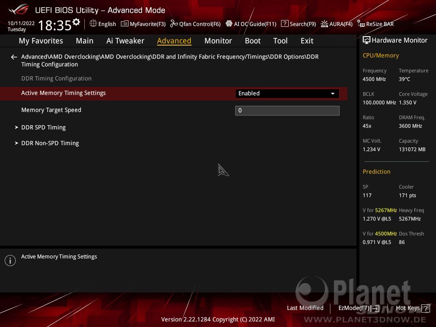This screenshot has width=436, height=327.
Task: Click the Cooler value 171 pts
Action: [407, 195]
